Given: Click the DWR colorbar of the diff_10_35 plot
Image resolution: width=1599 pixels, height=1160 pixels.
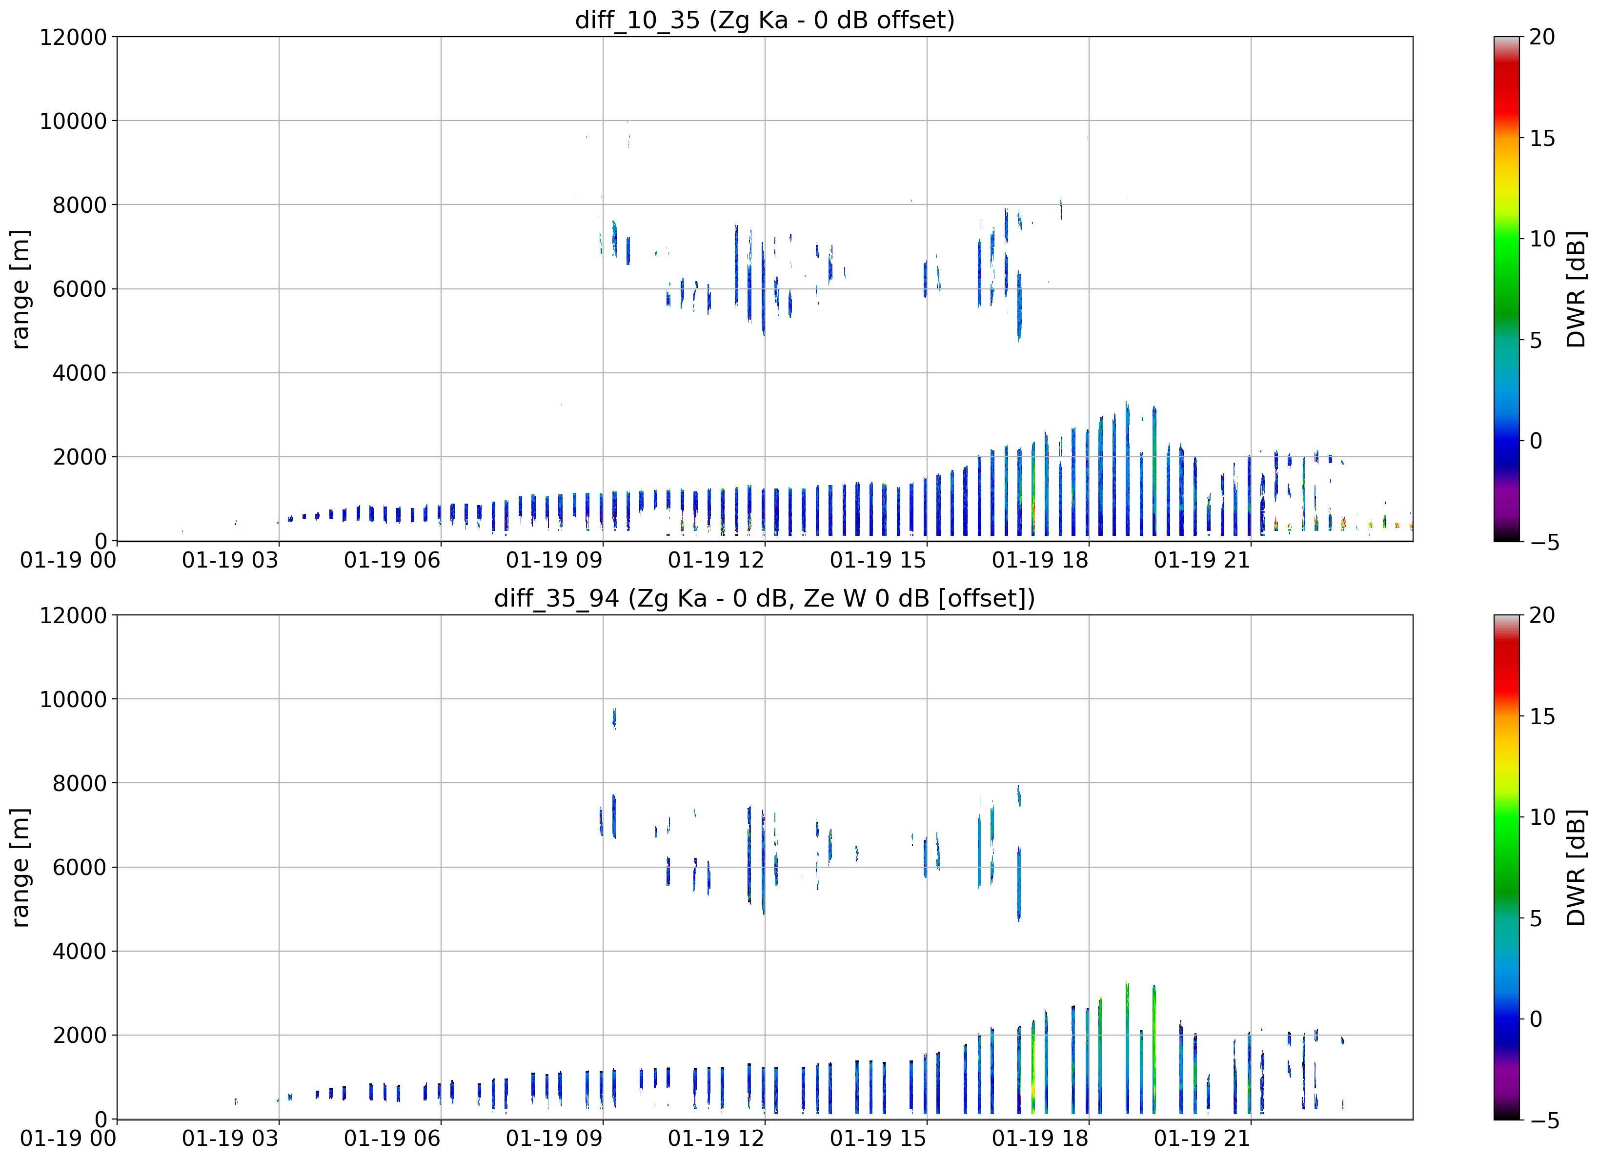Looking at the screenshot, I should (1507, 289).
